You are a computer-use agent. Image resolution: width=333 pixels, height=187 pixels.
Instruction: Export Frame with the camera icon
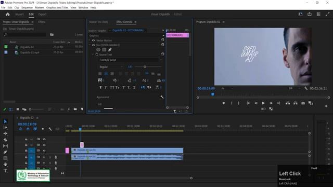pos(303,103)
